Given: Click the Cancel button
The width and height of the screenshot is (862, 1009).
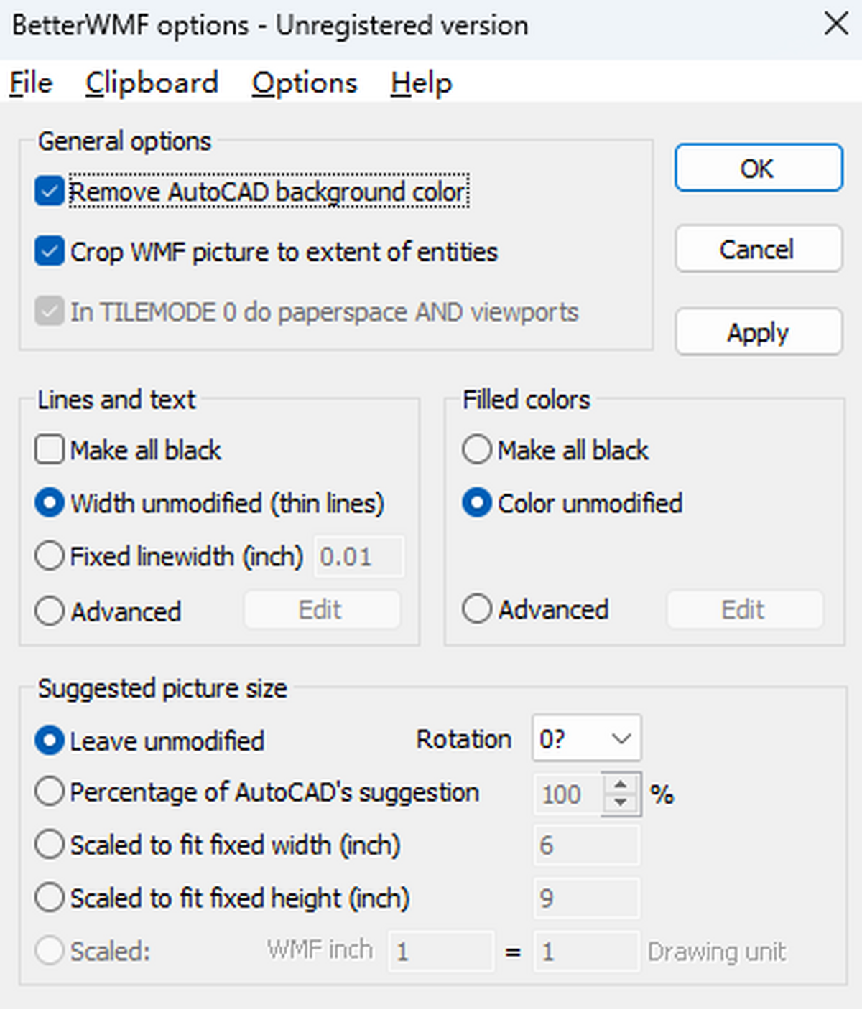Looking at the screenshot, I should [758, 249].
